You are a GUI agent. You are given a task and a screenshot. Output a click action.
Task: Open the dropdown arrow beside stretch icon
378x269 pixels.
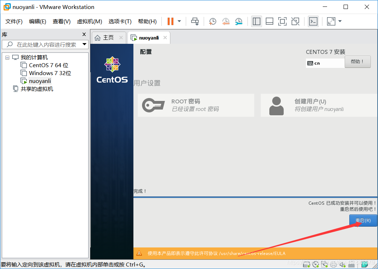tap(340, 21)
